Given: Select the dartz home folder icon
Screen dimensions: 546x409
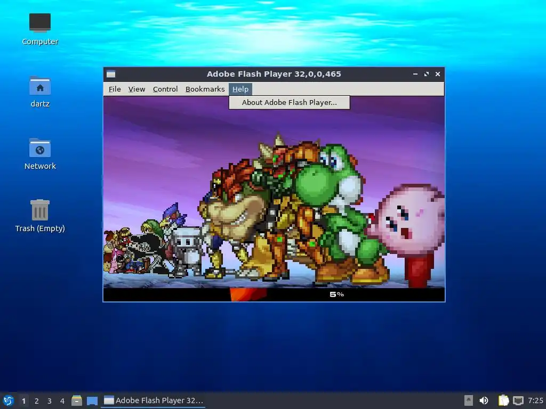Looking at the screenshot, I should pos(40,92).
